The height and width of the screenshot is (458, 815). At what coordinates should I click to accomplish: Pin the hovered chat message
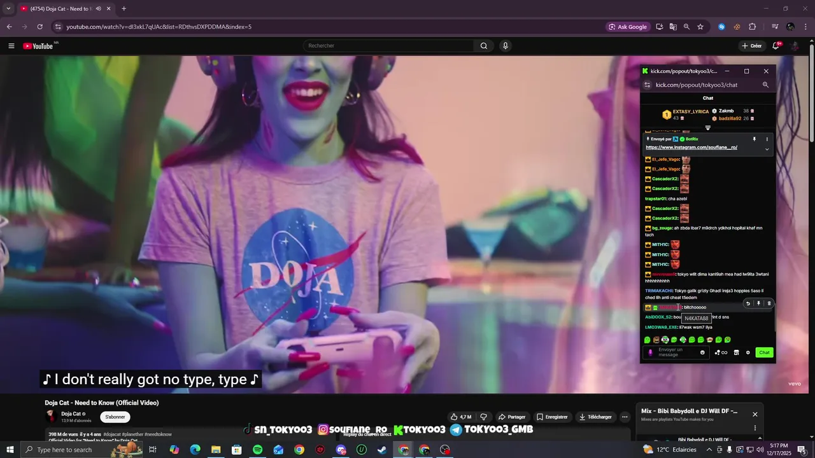click(758, 303)
